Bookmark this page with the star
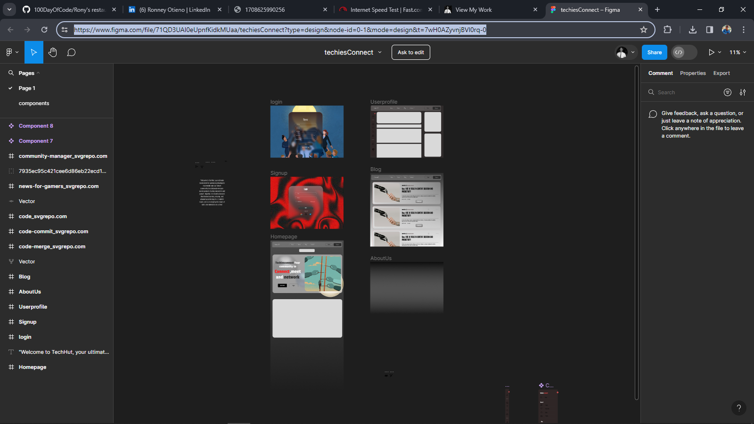Image resolution: width=754 pixels, height=424 pixels. [644, 30]
